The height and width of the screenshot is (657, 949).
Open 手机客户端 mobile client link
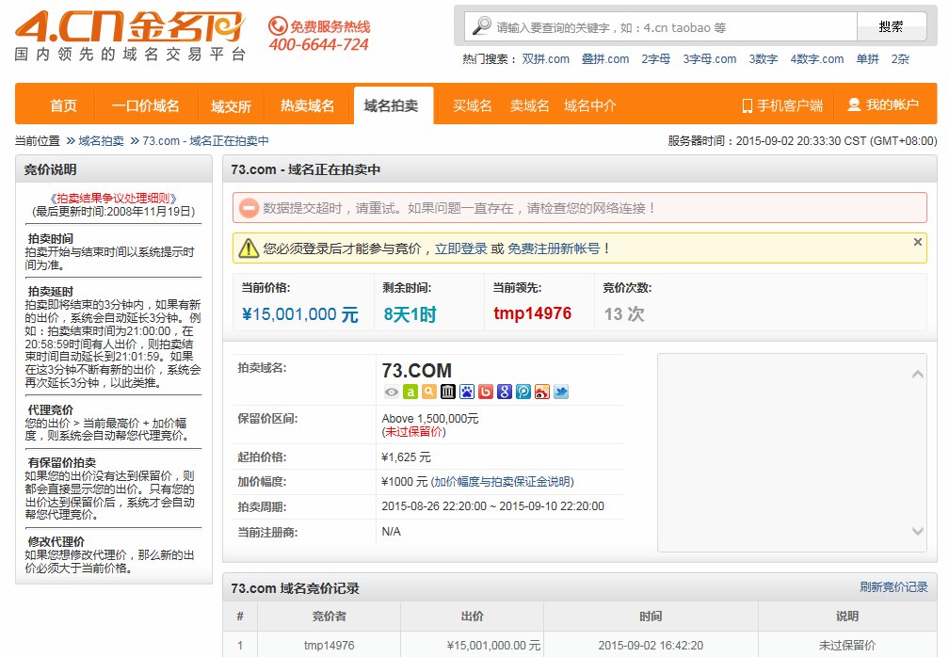pyautogui.click(x=782, y=105)
